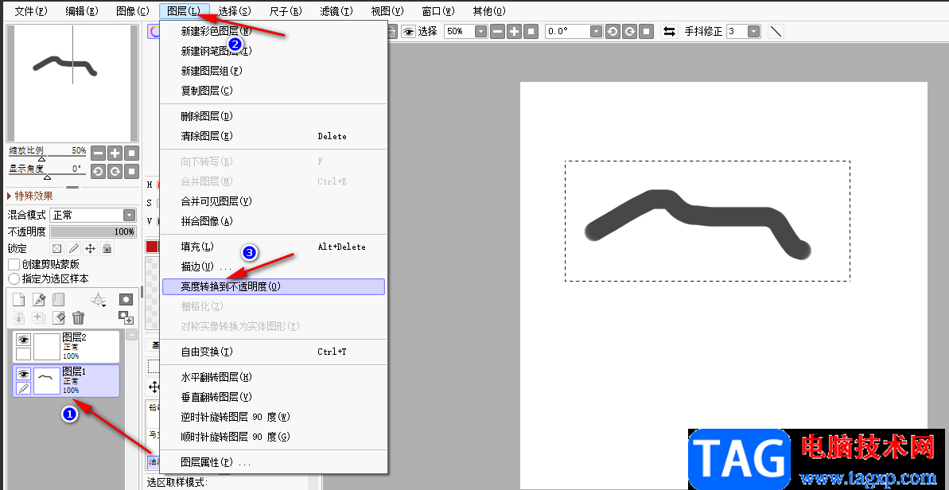Hide 图层2 using its eye icon
949x490 pixels.
(x=23, y=340)
